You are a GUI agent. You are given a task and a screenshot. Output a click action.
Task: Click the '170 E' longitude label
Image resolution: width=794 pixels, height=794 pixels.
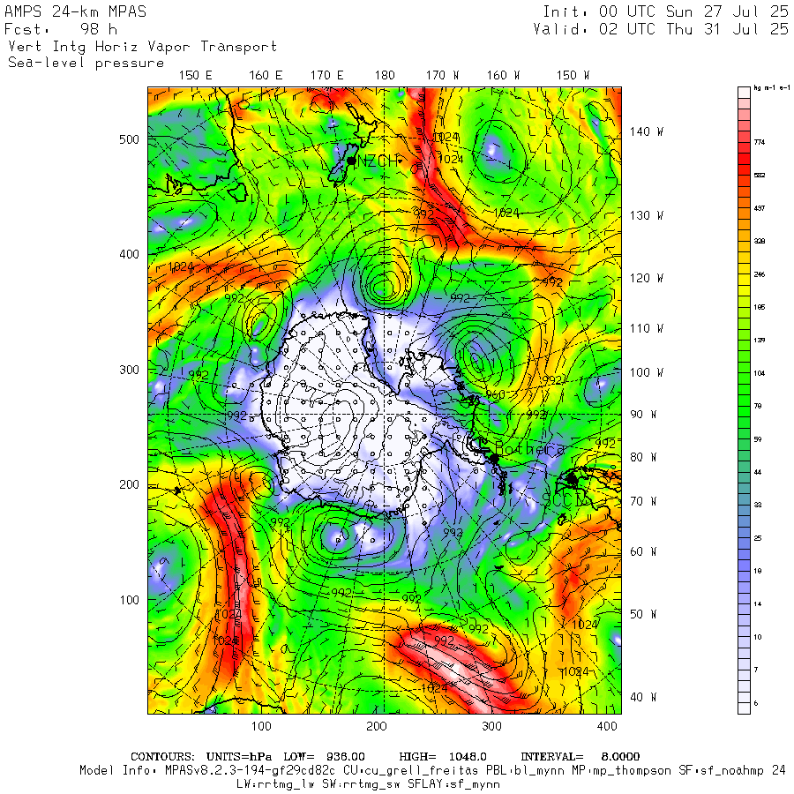(x=326, y=76)
